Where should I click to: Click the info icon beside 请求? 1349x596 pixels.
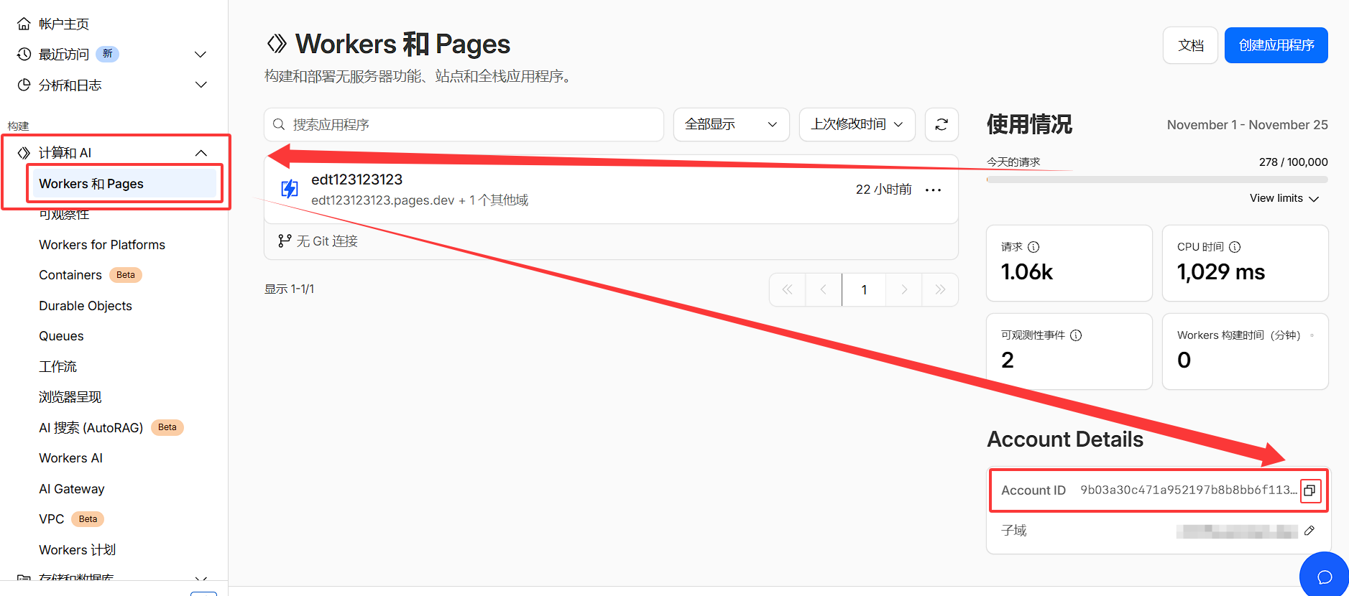click(x=1033, y=247)
